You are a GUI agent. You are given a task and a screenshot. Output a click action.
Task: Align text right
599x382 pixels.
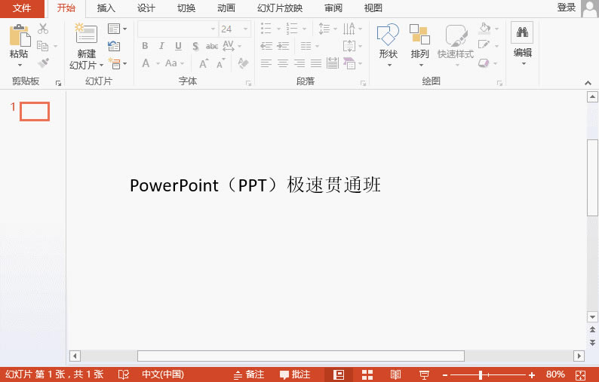[x=299, y=63]
